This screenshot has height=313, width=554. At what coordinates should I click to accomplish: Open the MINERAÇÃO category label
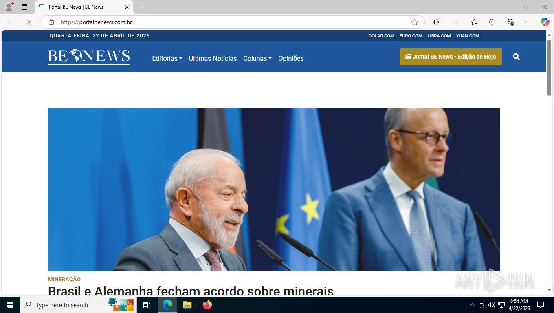coord(64,279)
